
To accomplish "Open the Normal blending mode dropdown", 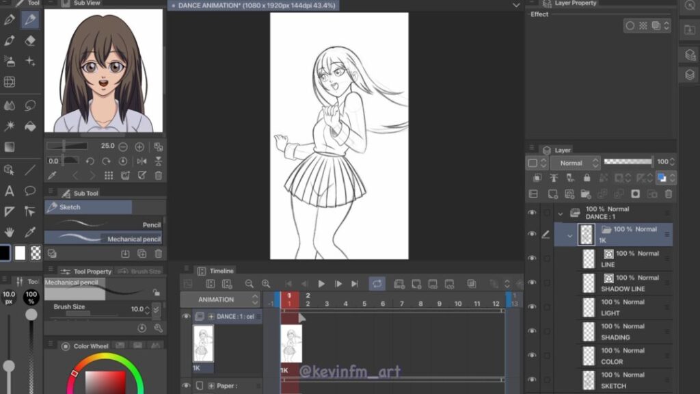I will [x=575, y=163].
